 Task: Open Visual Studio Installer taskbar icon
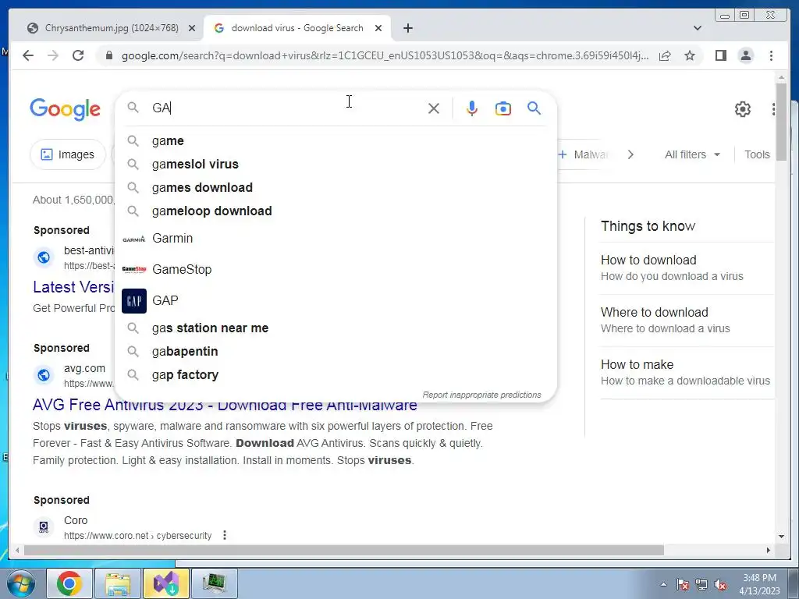pyautogui.click(x=166, y=583)
